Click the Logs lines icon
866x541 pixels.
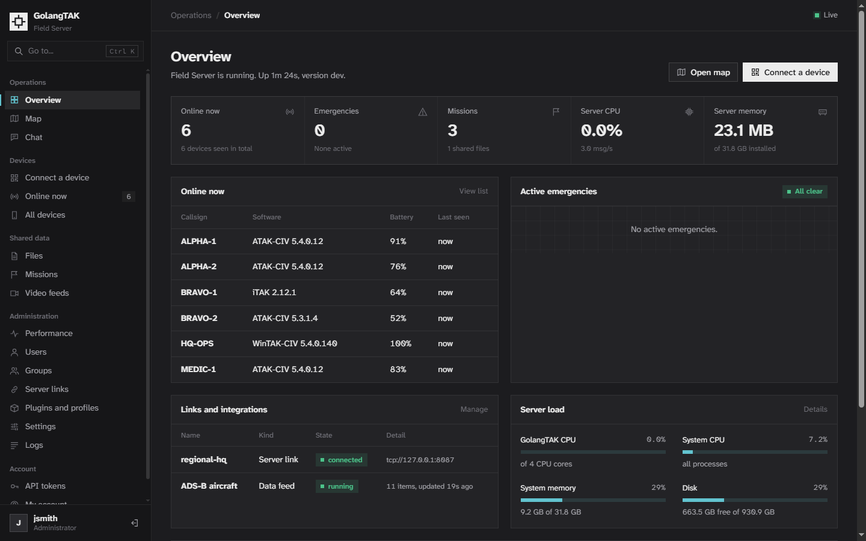tap(14, 445)
